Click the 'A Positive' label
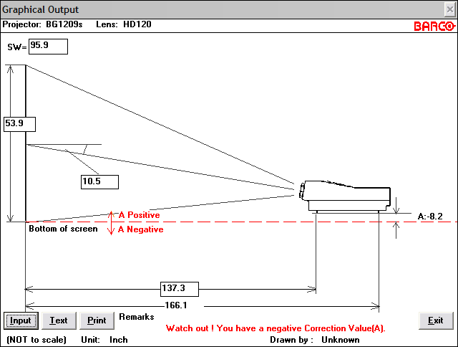 pyautogui.click(x=140, y=215)
